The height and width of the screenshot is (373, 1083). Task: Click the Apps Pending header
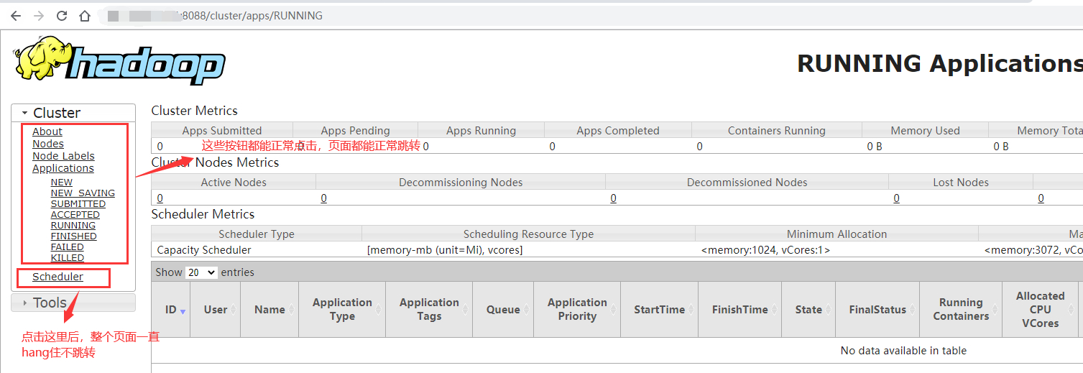[x=355, y=131]
